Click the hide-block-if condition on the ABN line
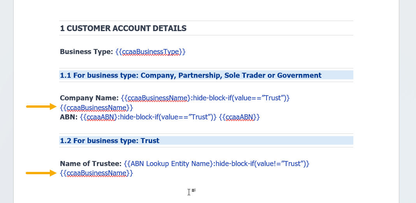 (x=168, y=117)
